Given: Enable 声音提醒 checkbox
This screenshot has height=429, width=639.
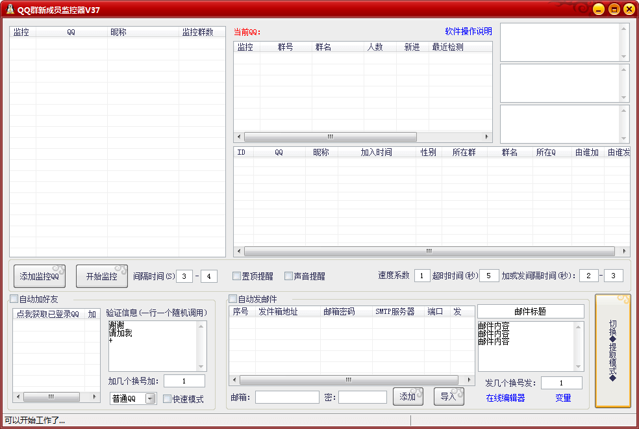Looking at the screenshot, I should coord(288,276).
